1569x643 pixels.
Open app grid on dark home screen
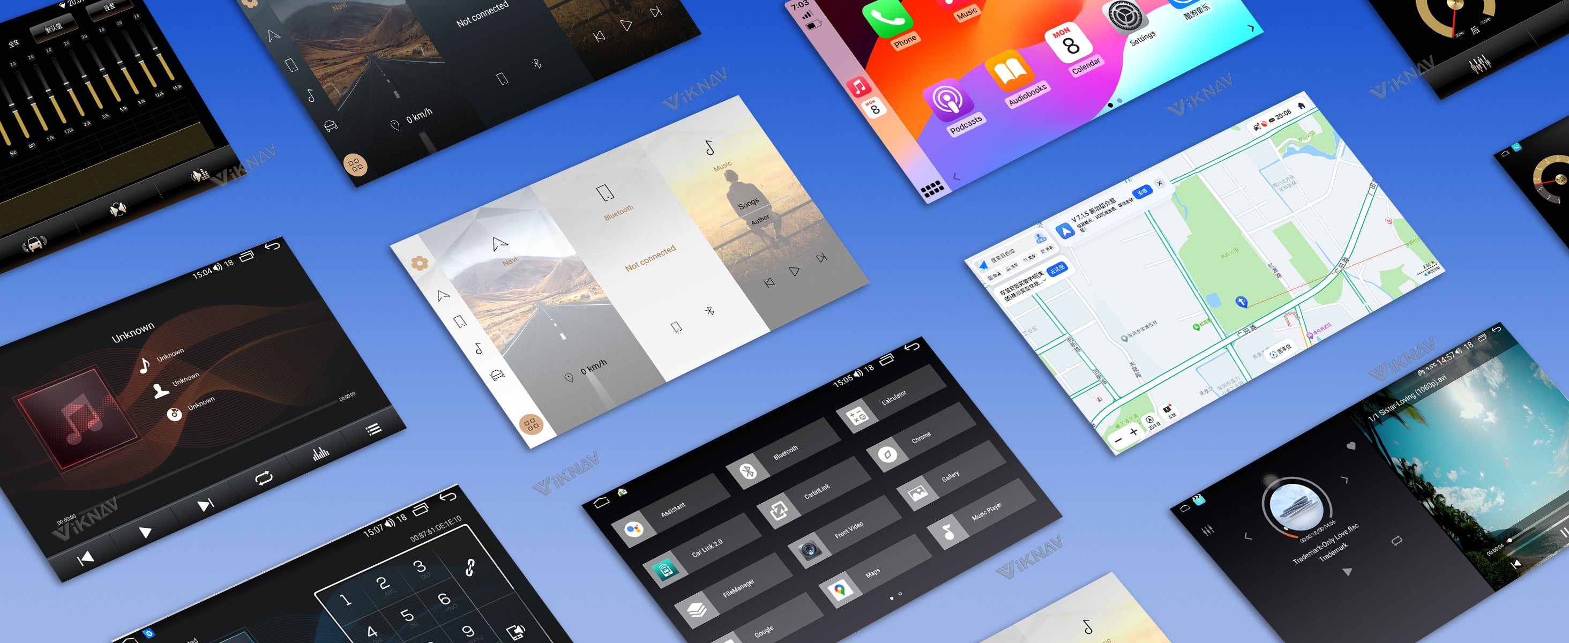point(355,165)
